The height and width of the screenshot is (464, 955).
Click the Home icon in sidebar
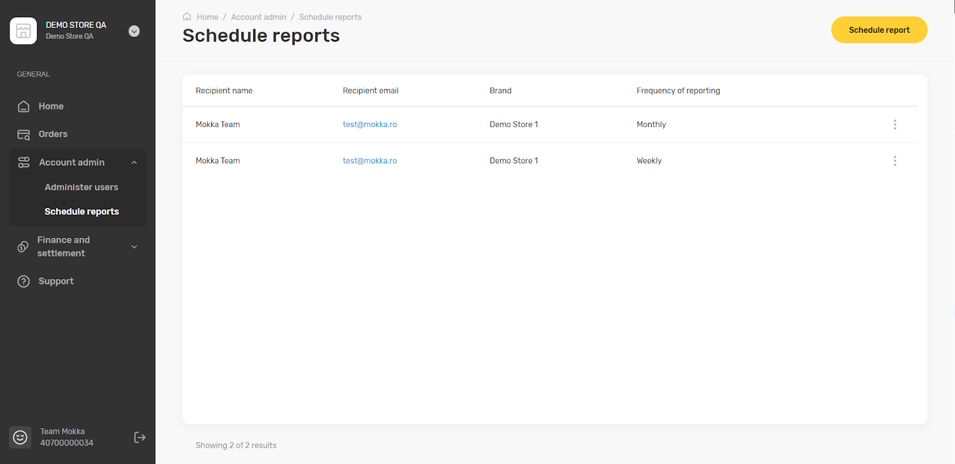pos(24,106)
